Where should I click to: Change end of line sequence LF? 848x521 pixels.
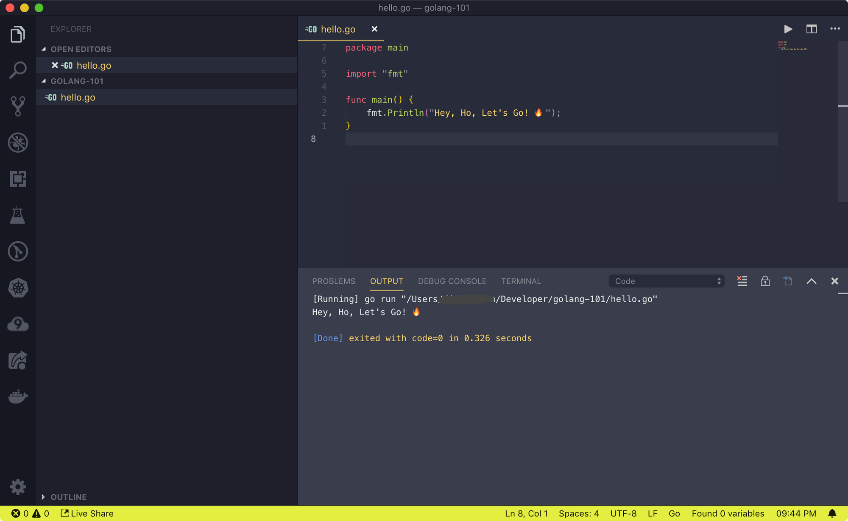pos(653,513)
